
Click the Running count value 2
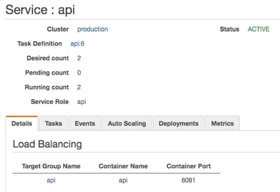79,87
